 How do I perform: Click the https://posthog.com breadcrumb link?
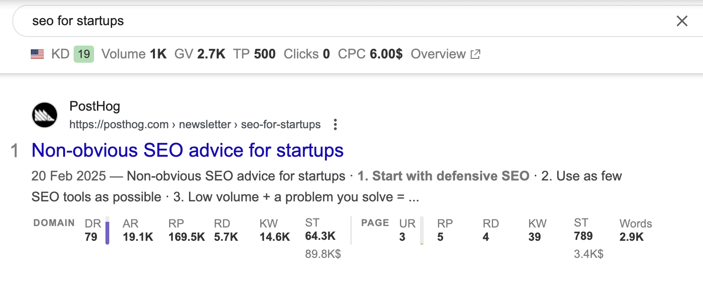pyautogui.click(x=119, y=124)
